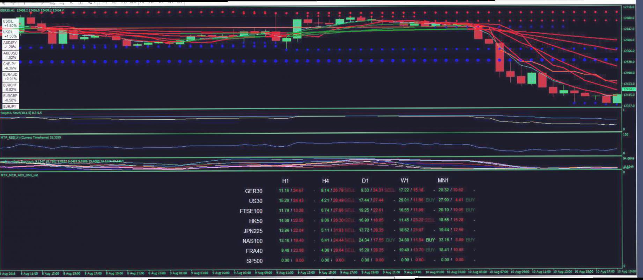The height and width of the screenshot is (280, 643).
Task: Select the EURCHF symbol button
Action: coord(10,87)
